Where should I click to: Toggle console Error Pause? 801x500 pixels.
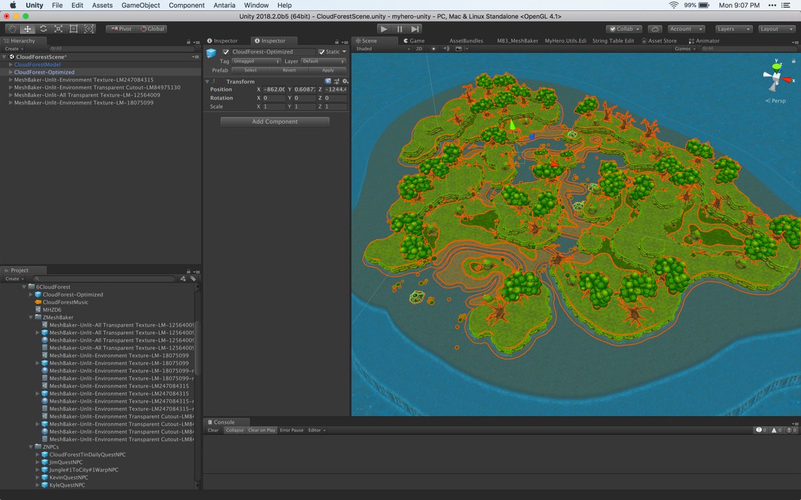292,430
